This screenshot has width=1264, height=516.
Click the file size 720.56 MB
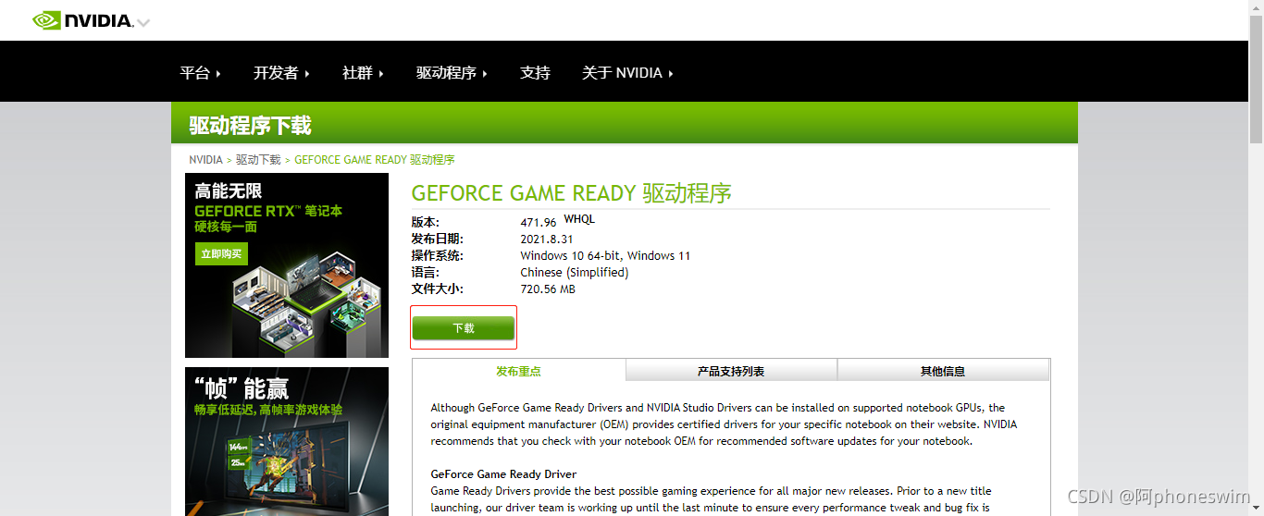coord(548,289)
